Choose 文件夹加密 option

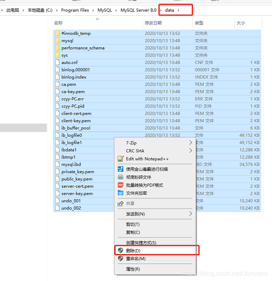155,193
